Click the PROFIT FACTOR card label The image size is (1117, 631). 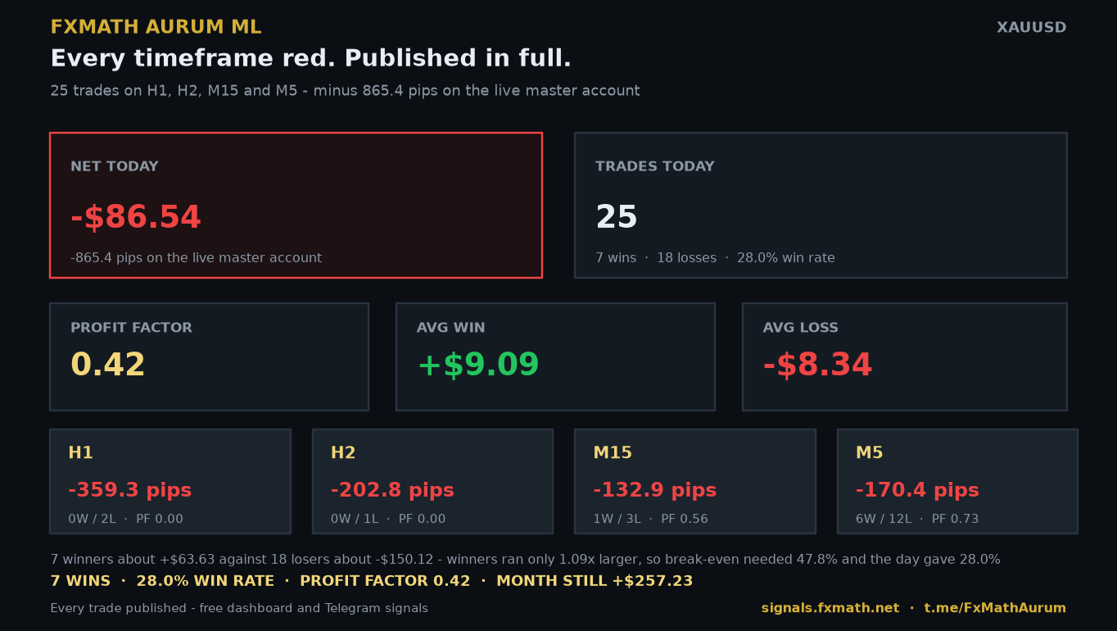click(131, 328)
